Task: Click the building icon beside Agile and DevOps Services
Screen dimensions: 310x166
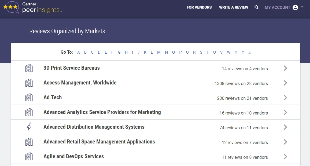Action: click(29, 157)
